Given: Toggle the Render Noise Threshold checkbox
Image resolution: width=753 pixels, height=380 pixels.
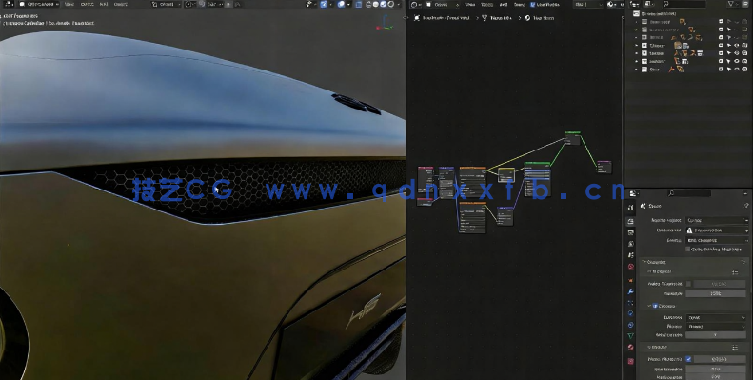Looking at the screenshot, I should [688, 359].
